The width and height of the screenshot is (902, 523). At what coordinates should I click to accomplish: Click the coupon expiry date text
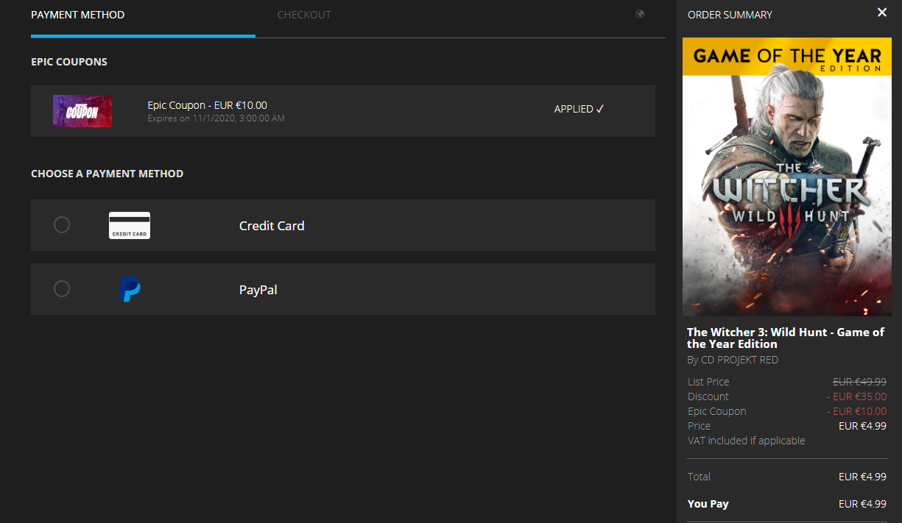216,118
